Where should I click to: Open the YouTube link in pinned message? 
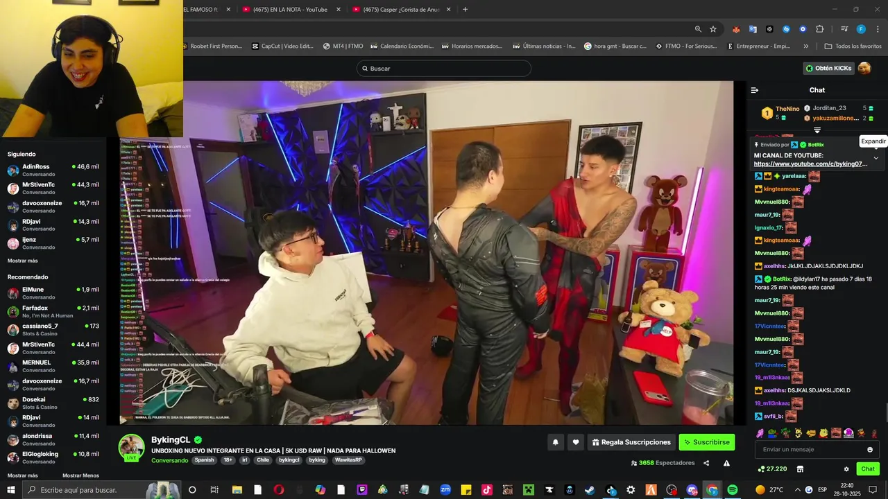[x=810, y=164]
